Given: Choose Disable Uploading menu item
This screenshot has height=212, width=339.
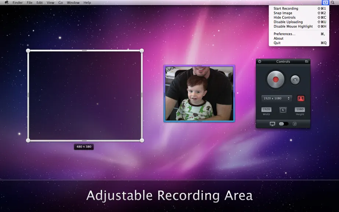Looking at the screenshot, I should 299,22.
